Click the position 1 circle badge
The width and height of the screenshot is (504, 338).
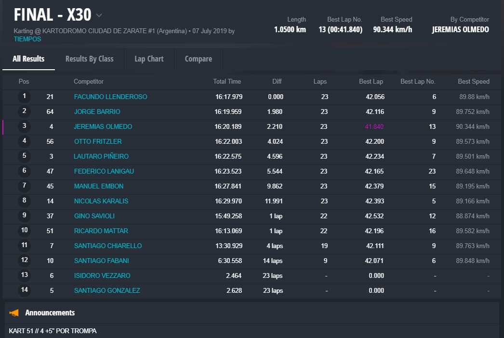pyautogui.click(x=24, y=97)
